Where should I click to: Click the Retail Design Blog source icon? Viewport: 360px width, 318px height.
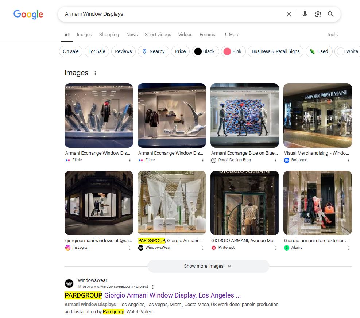(x=214, y=160)
